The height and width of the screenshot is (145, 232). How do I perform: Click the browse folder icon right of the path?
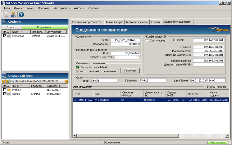click(x=66, y=81)
